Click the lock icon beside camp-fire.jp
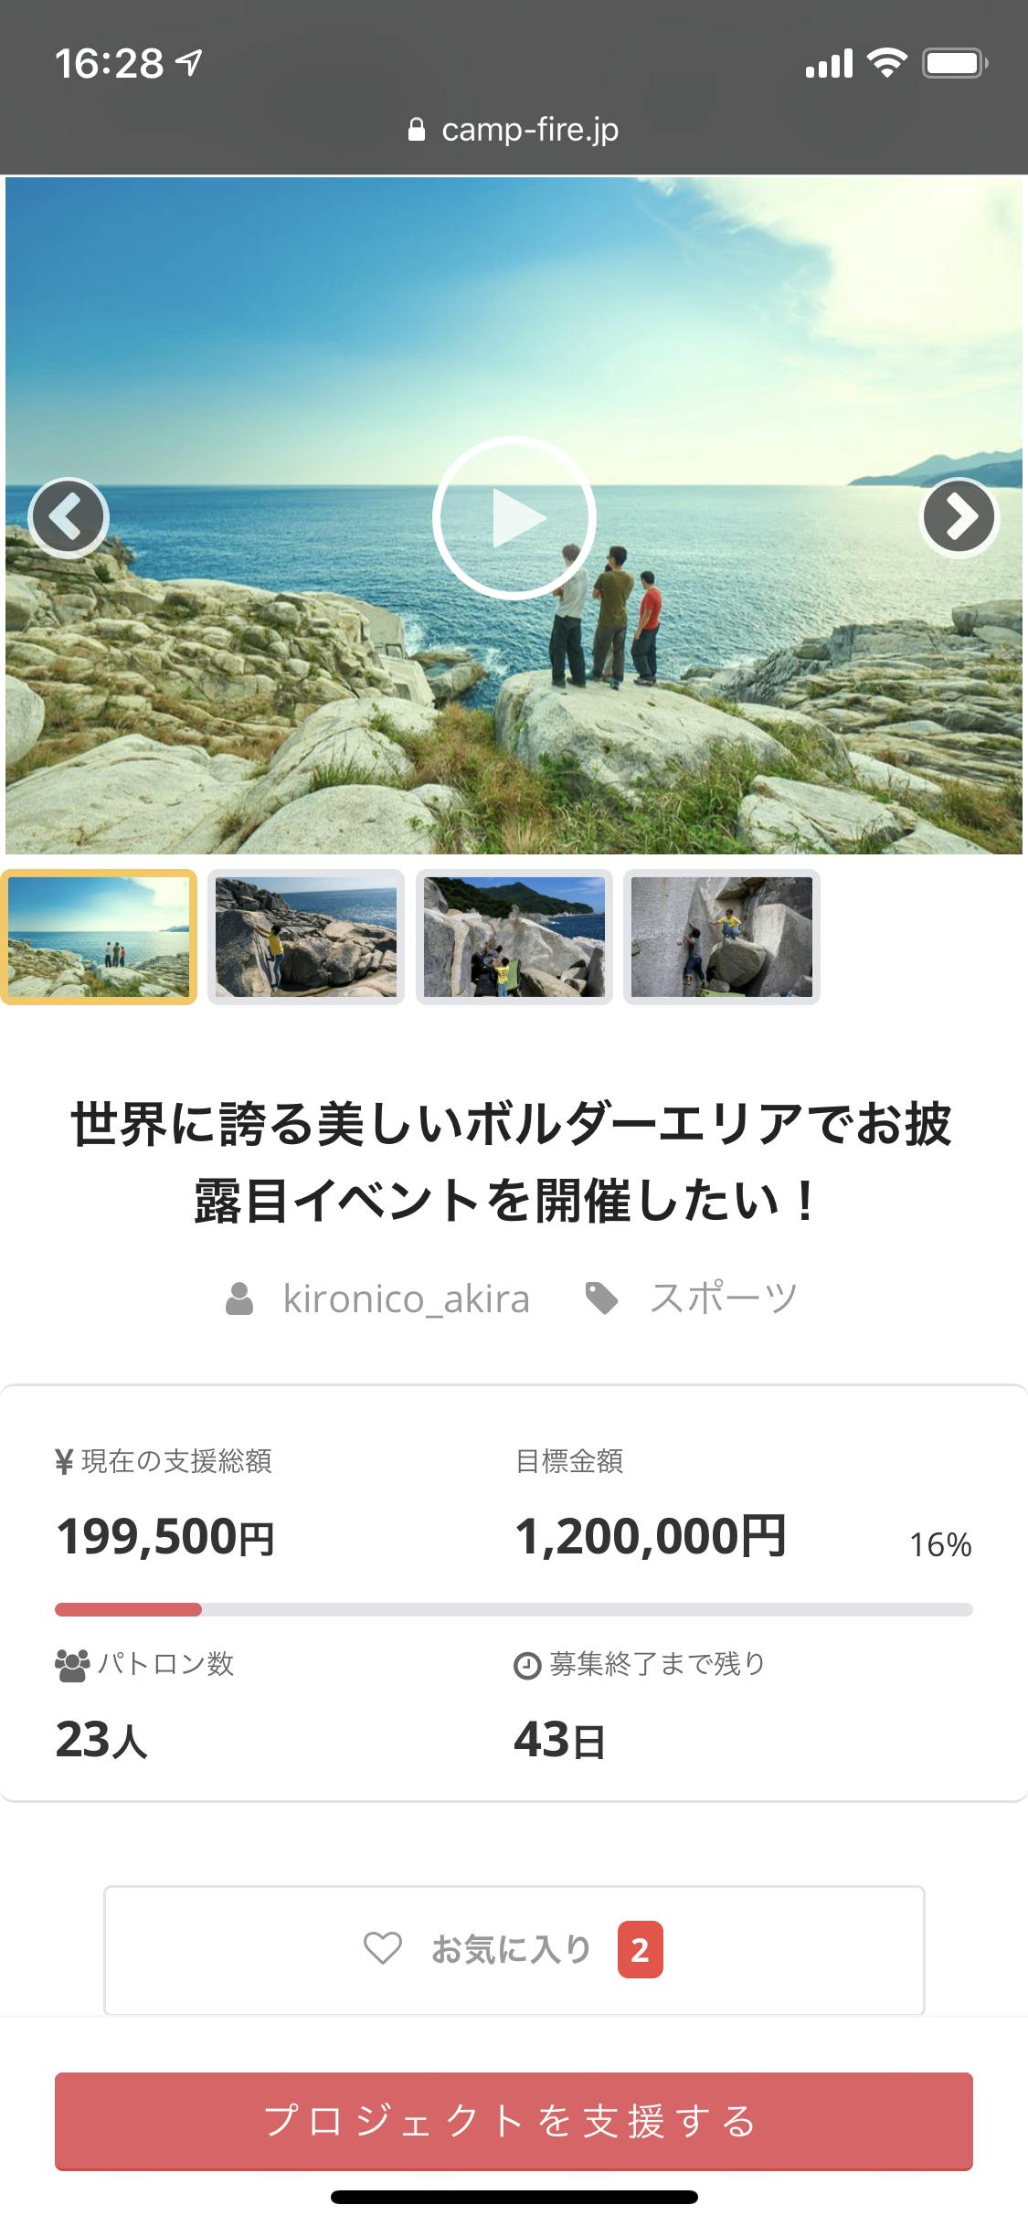This screenshot has width=1028, height=2226. click(x=417, y=130)
